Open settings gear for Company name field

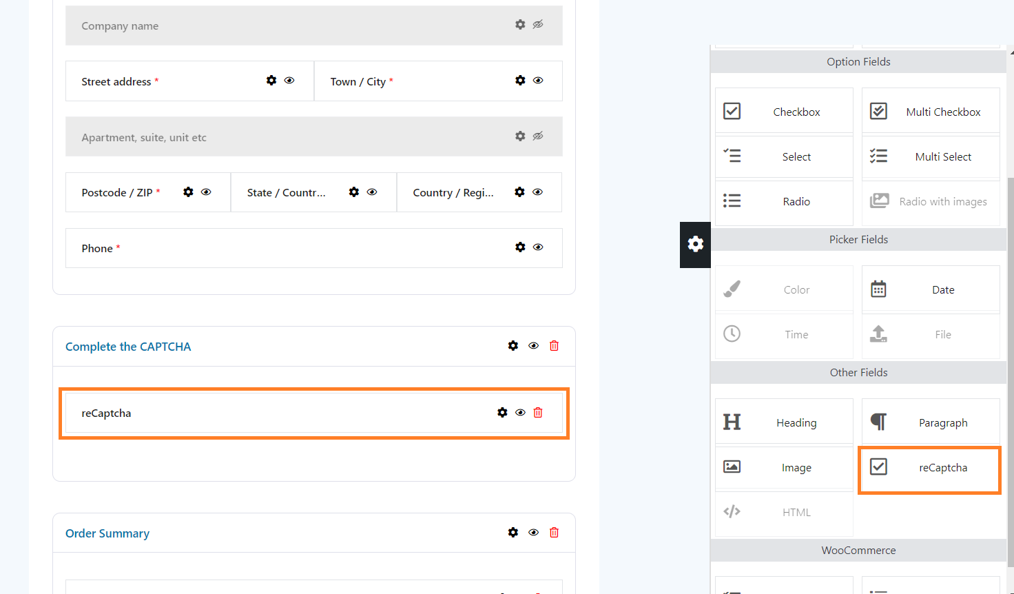coord(520,25)
